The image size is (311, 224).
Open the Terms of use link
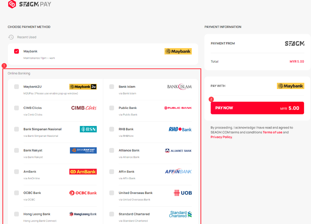272,132
